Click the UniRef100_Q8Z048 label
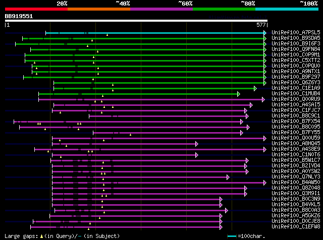The height and width of the screenshot is (240, 323). tap(296, 188)
